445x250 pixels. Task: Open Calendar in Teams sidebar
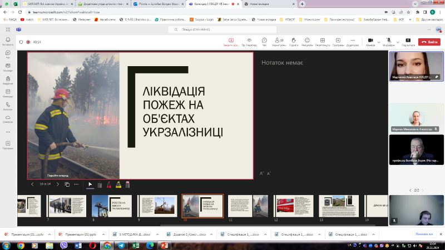[x=8, y=93]
